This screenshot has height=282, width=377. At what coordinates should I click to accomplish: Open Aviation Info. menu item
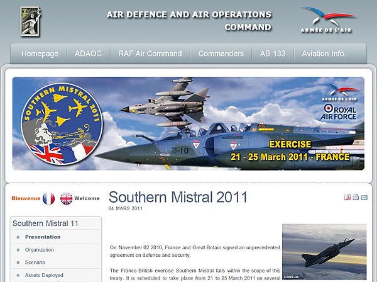click(324, 54)
